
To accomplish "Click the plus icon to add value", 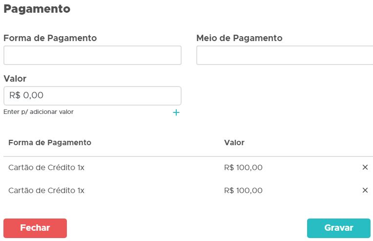I will (176, 112).
